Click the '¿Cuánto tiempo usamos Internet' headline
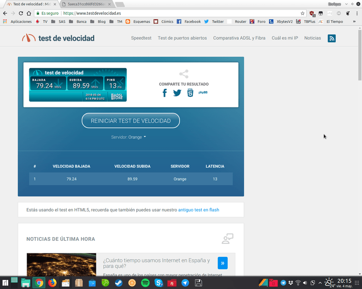The height and width of the screenshot is (289, 362). click(x=157, y=263)
